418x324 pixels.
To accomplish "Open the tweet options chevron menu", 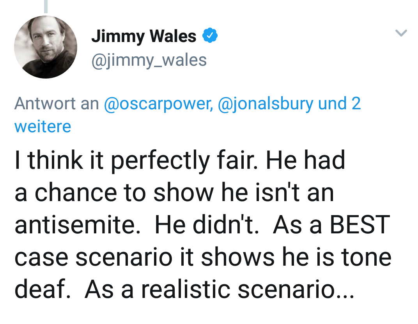I will point(401,33).
